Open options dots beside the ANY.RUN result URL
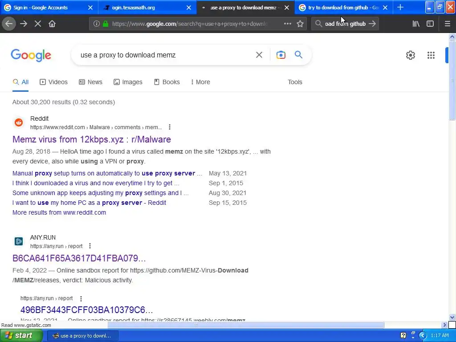Viewport: 456px width, 342px height. [90, 246]
